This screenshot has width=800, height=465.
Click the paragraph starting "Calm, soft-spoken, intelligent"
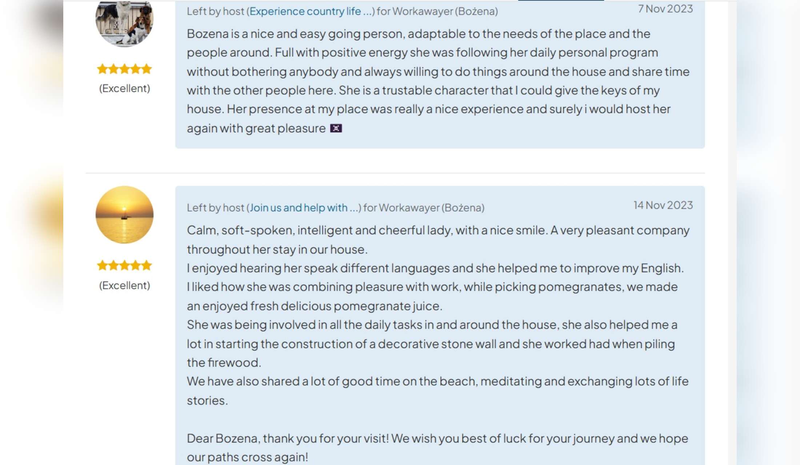[x=438, y=240]
